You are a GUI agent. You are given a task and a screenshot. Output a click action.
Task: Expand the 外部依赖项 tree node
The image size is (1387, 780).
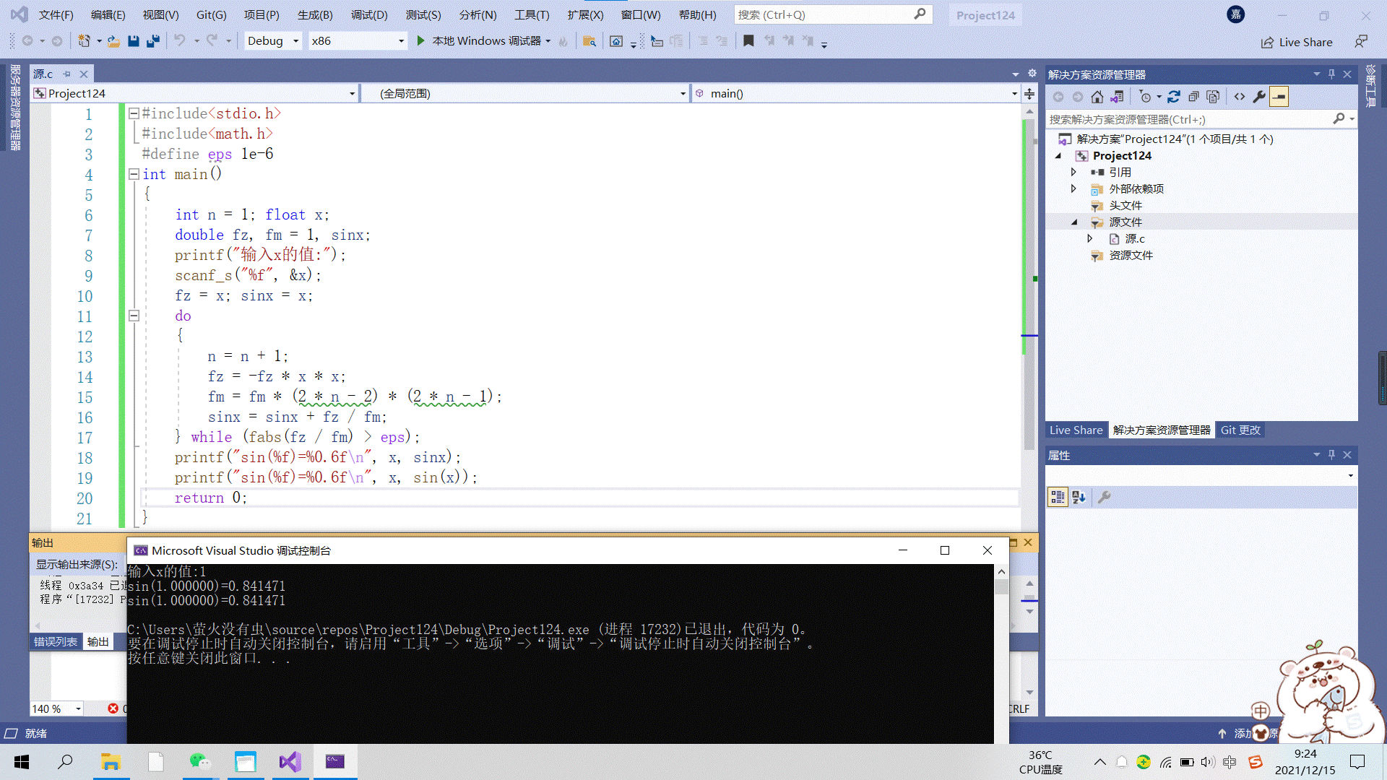coord(1073,188)
